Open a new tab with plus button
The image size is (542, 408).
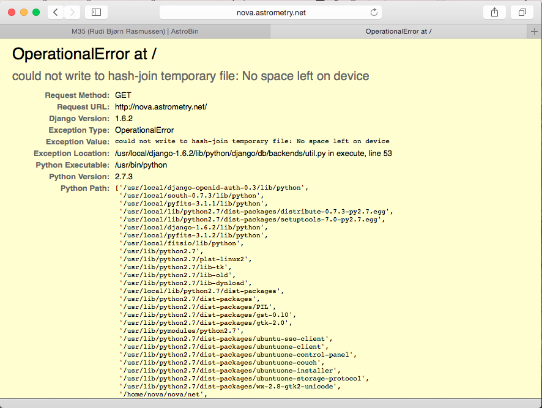click(534, 31)
